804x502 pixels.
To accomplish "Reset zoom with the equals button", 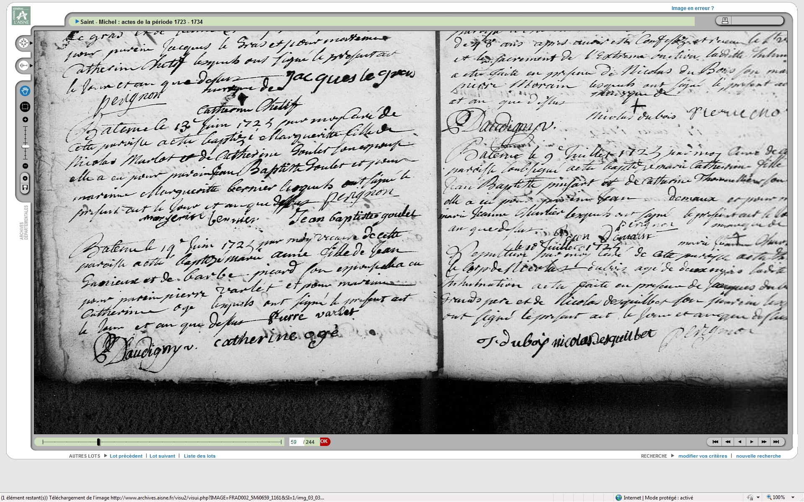I will click(x=25, y=178).
